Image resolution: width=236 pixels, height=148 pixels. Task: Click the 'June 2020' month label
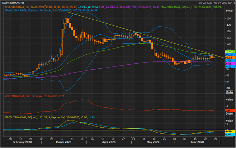[x=197, y=142]
